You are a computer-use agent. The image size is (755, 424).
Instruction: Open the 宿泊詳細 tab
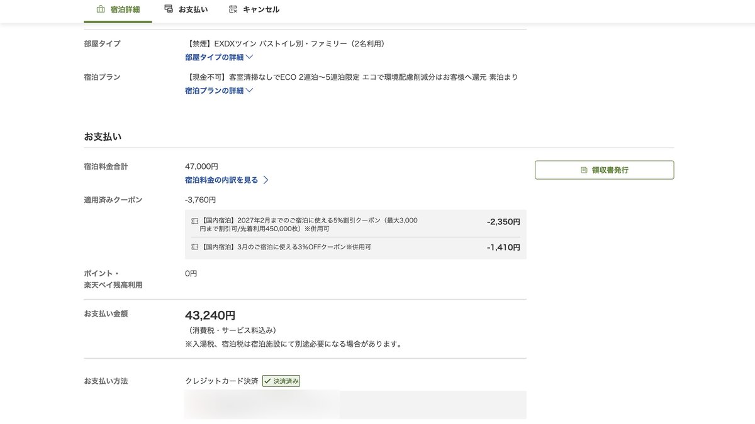coord(118,9)
